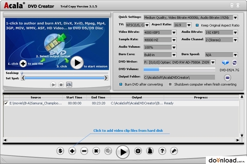The image size is (247, 164).
Task: Toggle Keep Original Aspect Ratio checkbox
Action: (197, 25)
